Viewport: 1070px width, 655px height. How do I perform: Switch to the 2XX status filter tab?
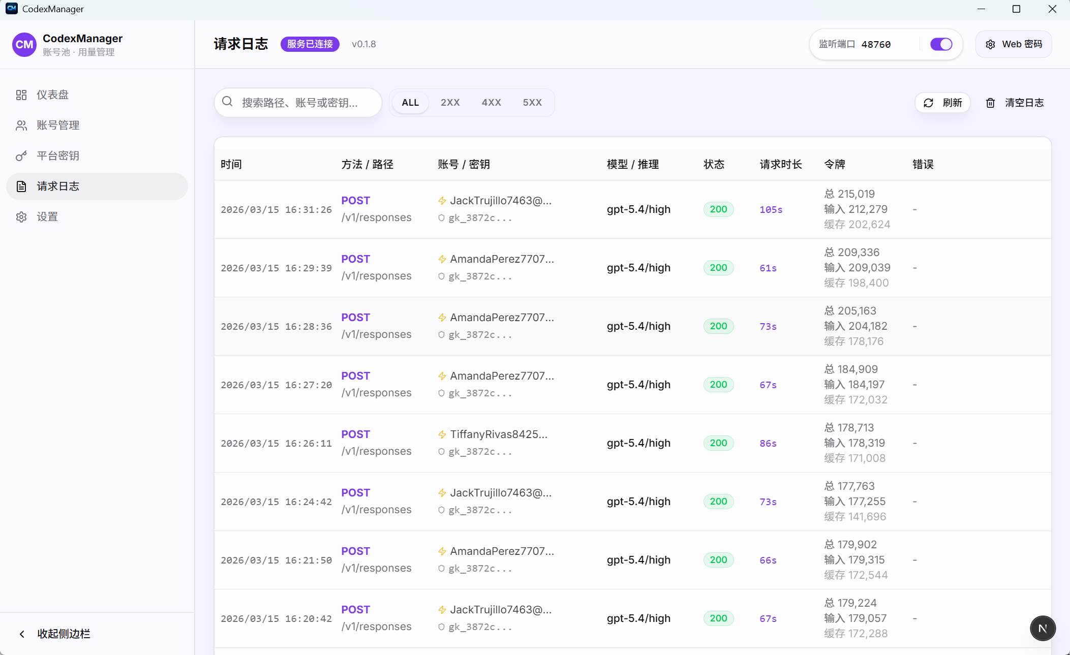pyautogui.click(x=450, y=102)
